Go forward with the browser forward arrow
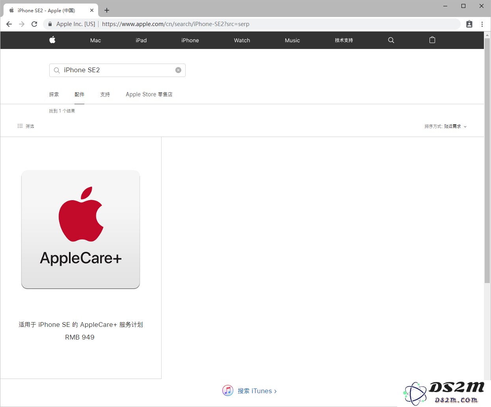Screen dimensions: 491x407 point(22,24)
